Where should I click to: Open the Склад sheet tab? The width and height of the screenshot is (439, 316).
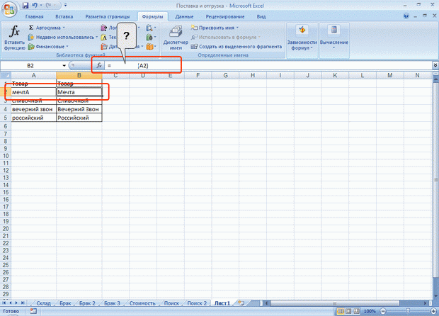pos(43,303)
